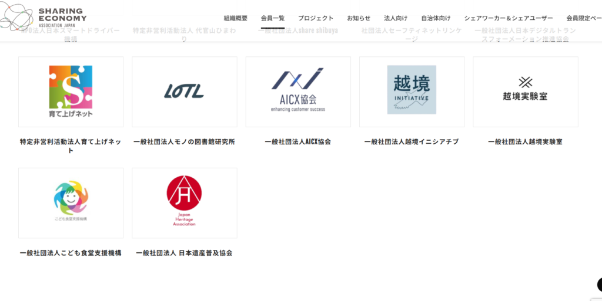The width and height of the screenshot is (602, 301).
Task: Go to the プロジェクト menu
Action: [x=316, y=18]
